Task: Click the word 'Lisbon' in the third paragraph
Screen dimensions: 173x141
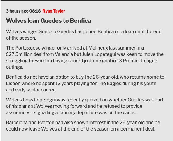Action: click(x=13, y=83)
